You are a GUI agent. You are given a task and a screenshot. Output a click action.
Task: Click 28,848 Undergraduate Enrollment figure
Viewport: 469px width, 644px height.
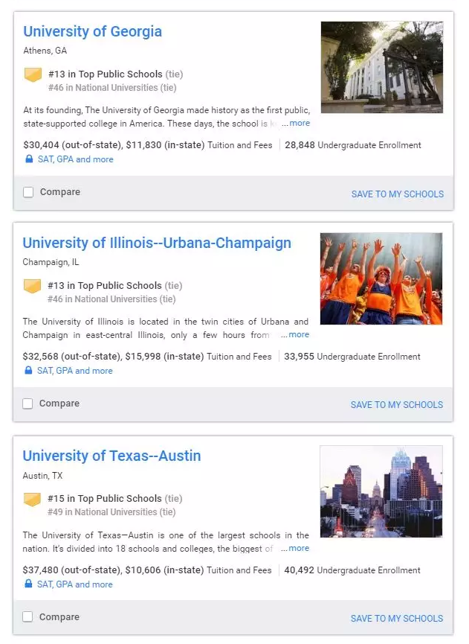coord(353,145)
